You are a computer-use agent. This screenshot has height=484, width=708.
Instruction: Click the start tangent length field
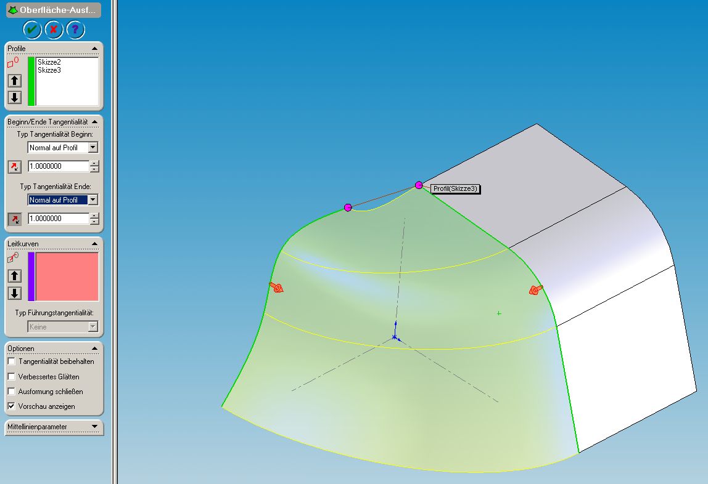point(59,166)
